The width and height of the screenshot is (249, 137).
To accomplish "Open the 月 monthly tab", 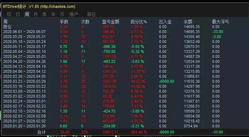I will coord(35,14).
